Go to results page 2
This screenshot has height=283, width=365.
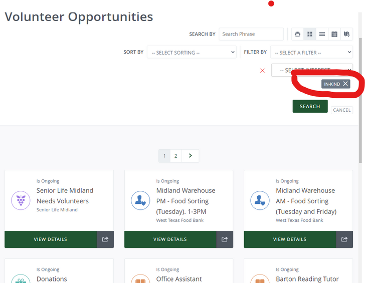coord(175,156)
